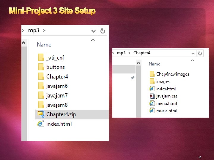Image resolution: width=214 pixels, height=160 pixels.
Task: Select the 'javajam6' name text
Action: pyautogui.click(x=57, y=86)
